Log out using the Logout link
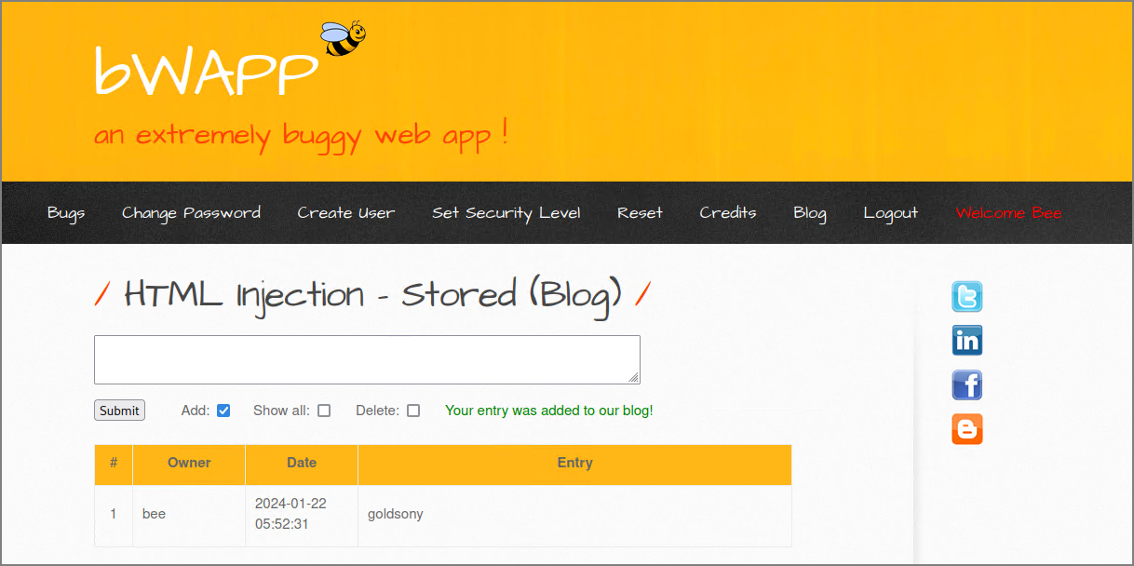Screen dimensions: 1134x566 [x=891, y=213]
